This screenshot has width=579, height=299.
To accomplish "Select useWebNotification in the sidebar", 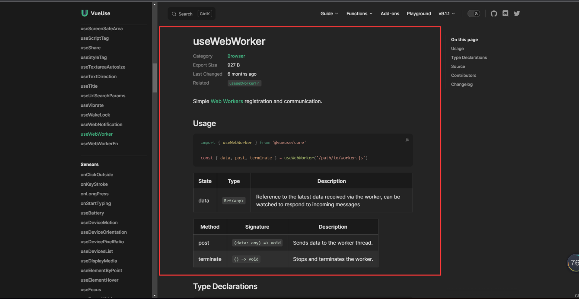I will (x=101, y=124).
